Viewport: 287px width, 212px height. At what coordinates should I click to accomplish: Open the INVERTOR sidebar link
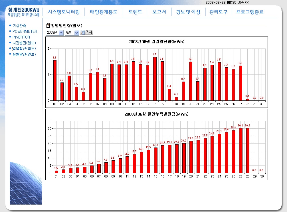(x=21, y=37)
